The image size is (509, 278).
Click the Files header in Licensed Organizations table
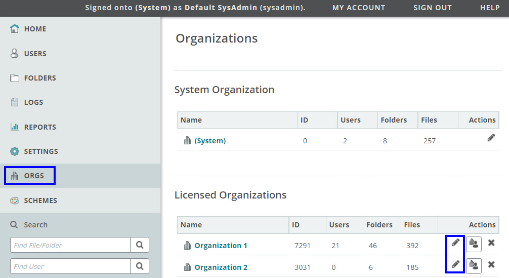(x=412, y=225)
